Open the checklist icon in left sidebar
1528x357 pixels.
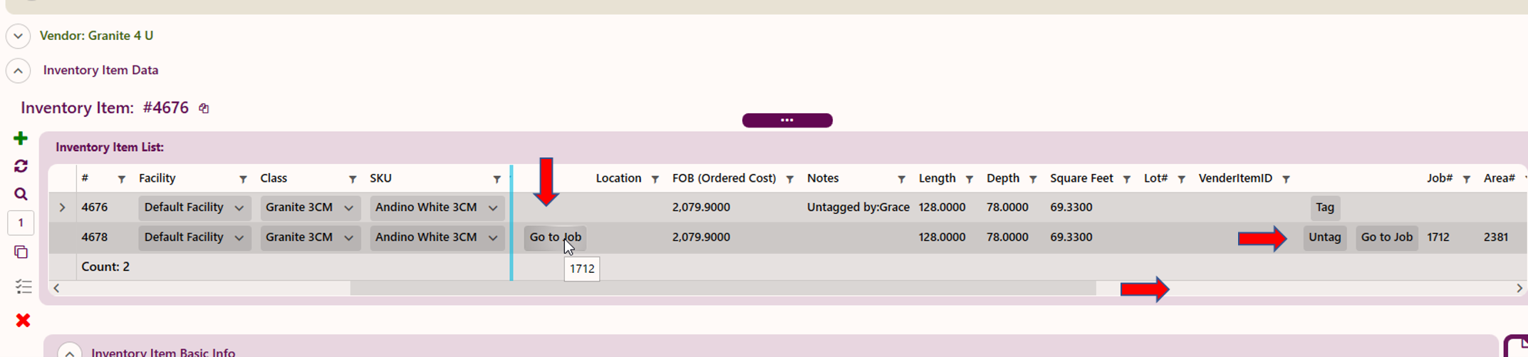point(23,286)
